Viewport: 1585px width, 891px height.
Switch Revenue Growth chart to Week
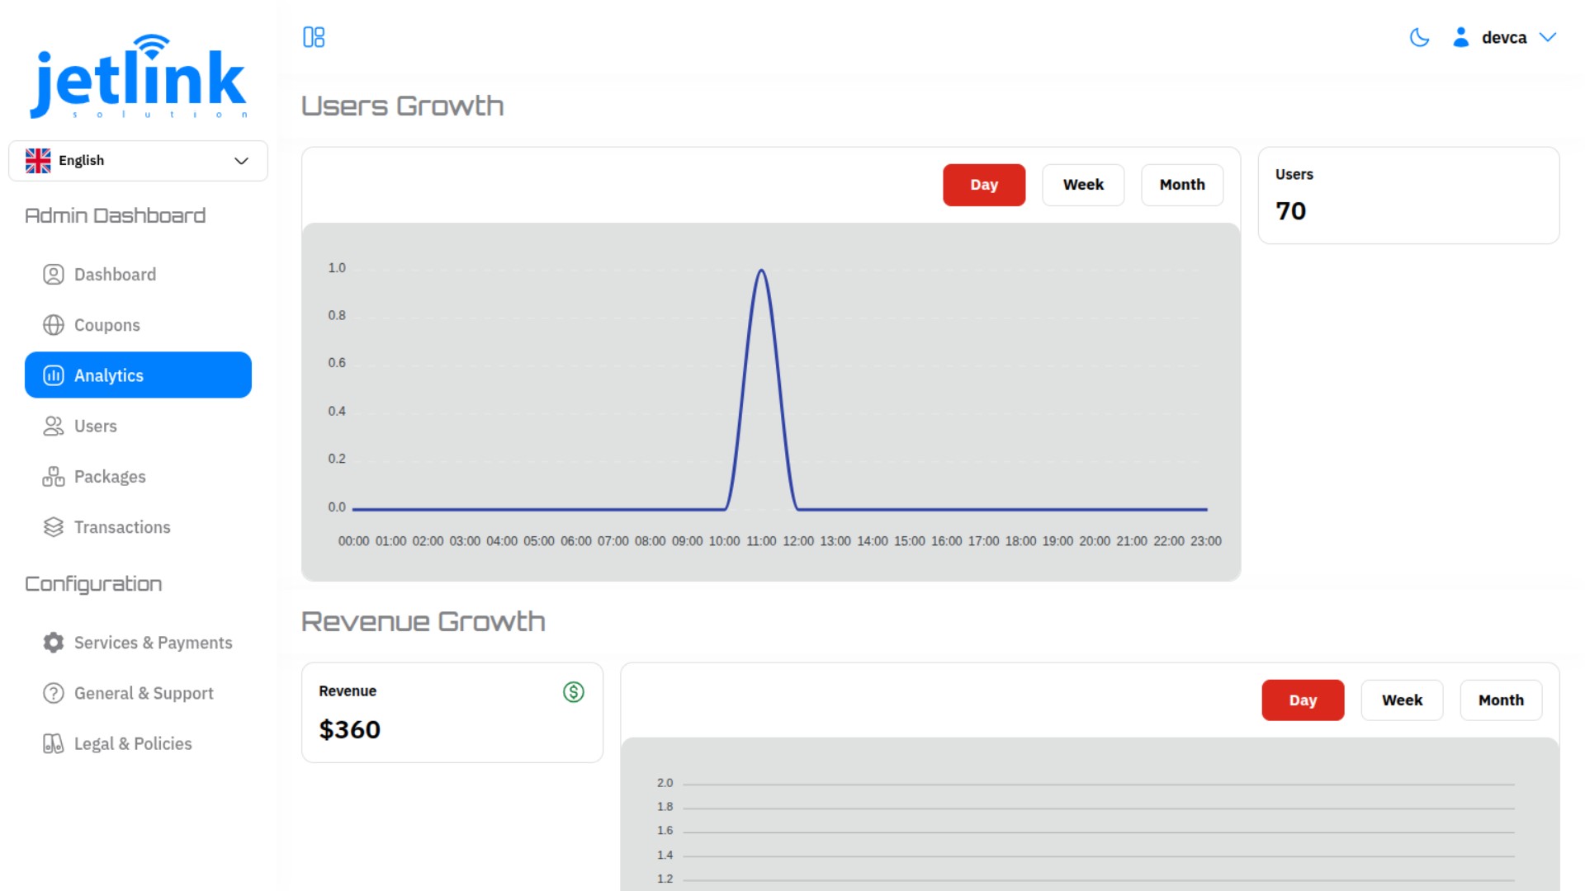point(1401,700)
